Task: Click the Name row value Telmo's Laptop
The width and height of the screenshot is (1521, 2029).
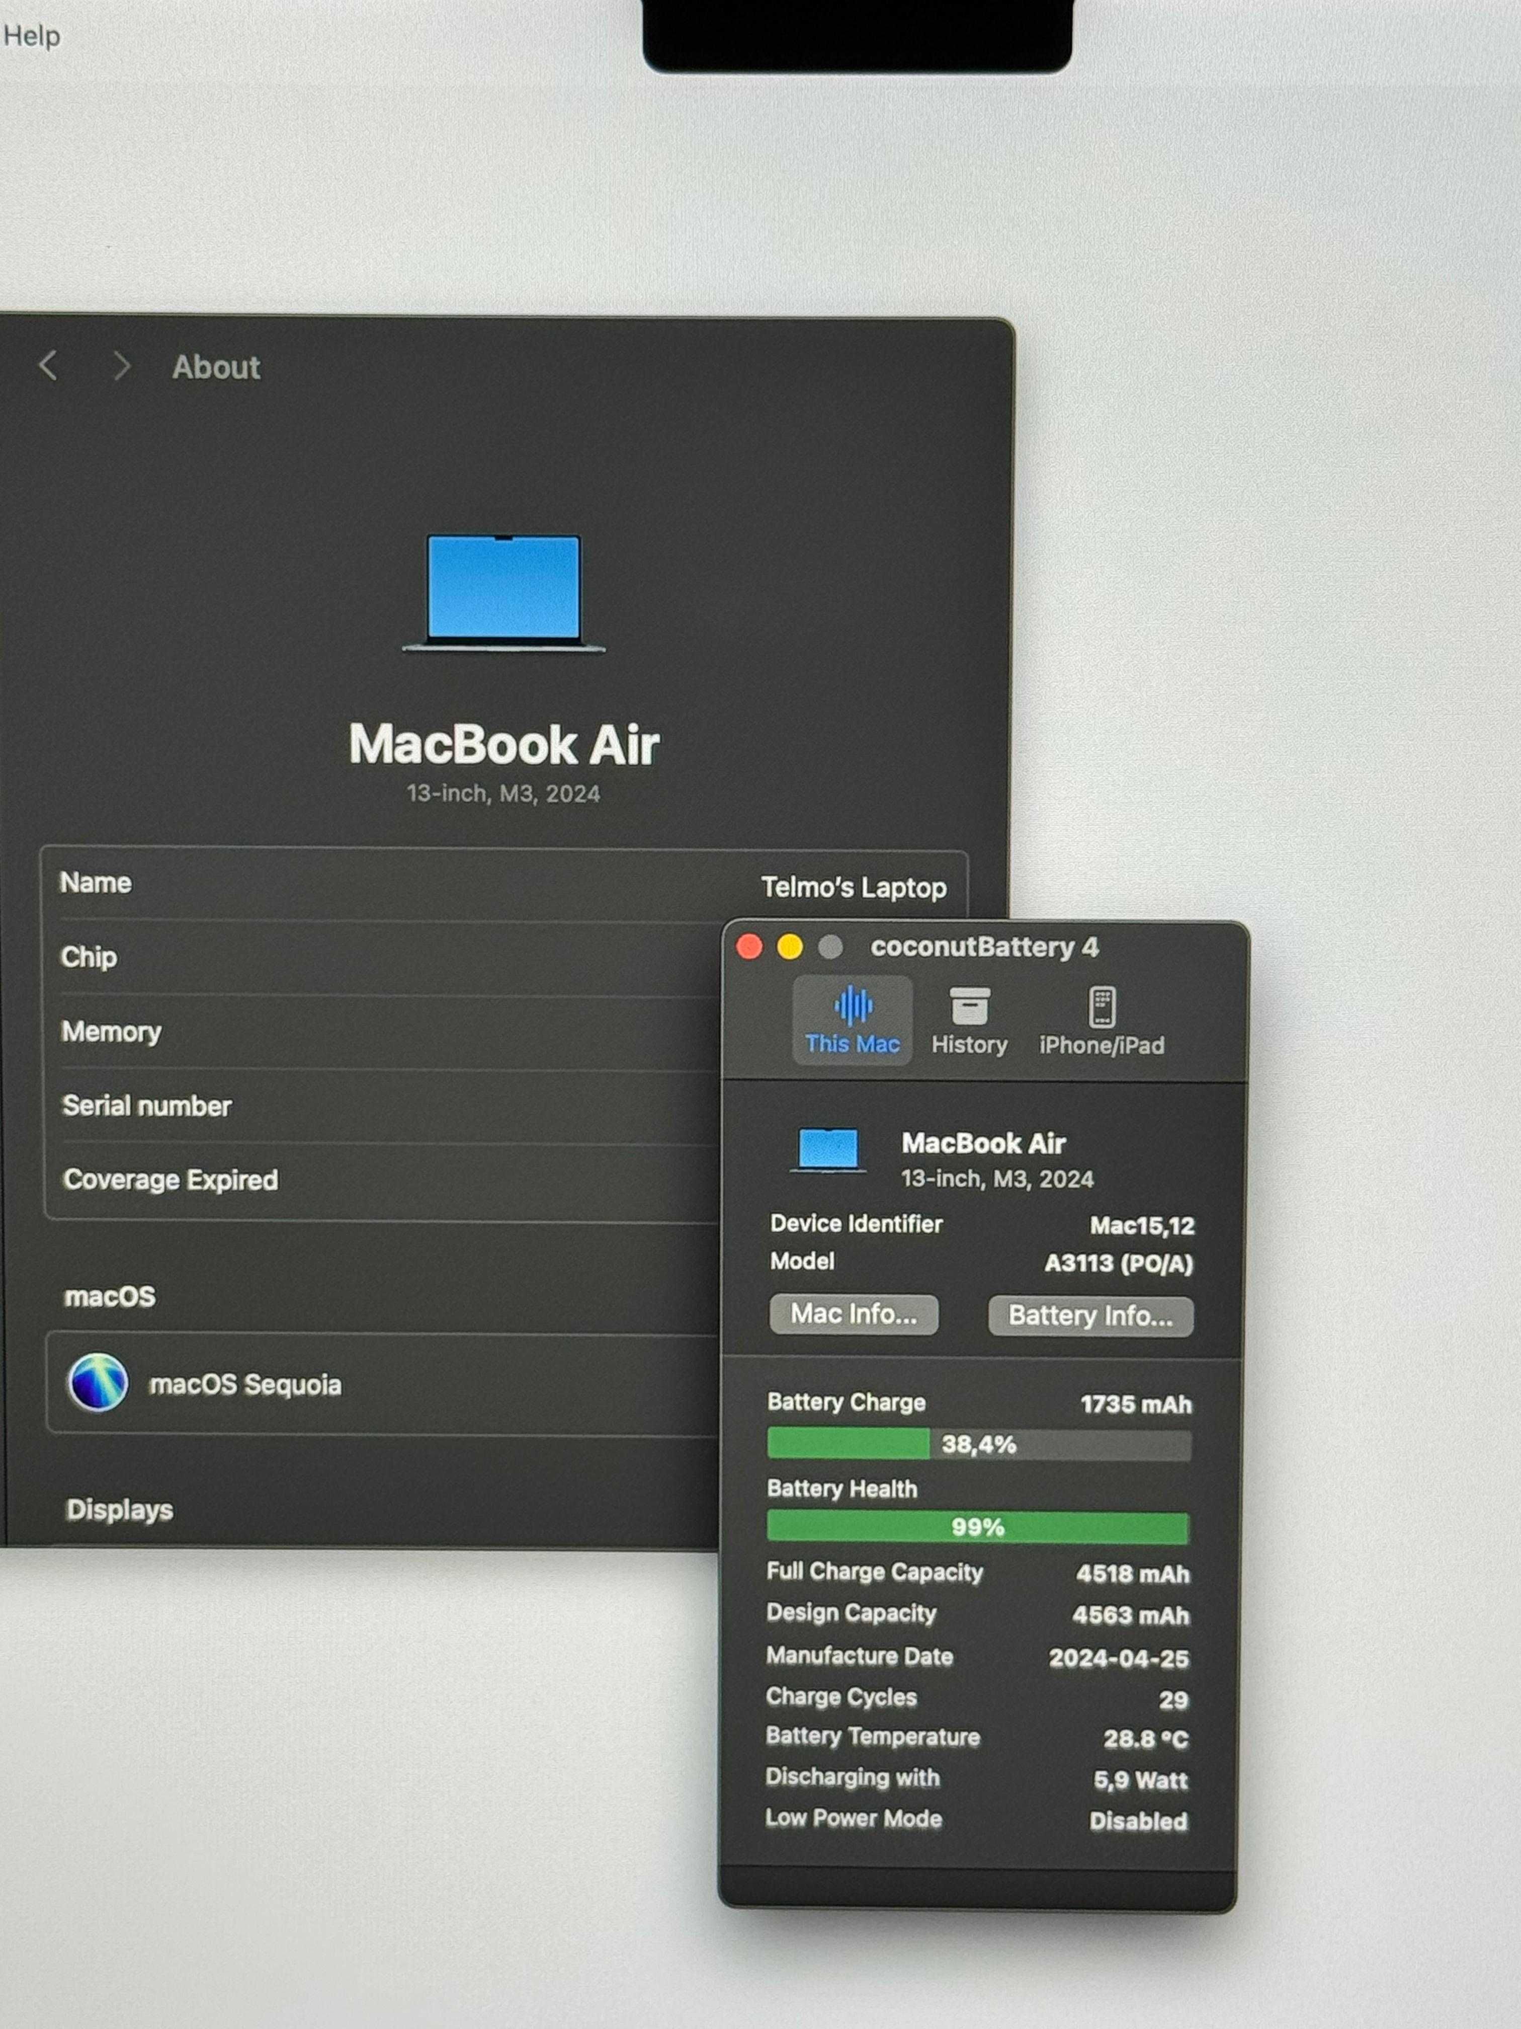Action: pyautogui.click(x=854, y=888)
